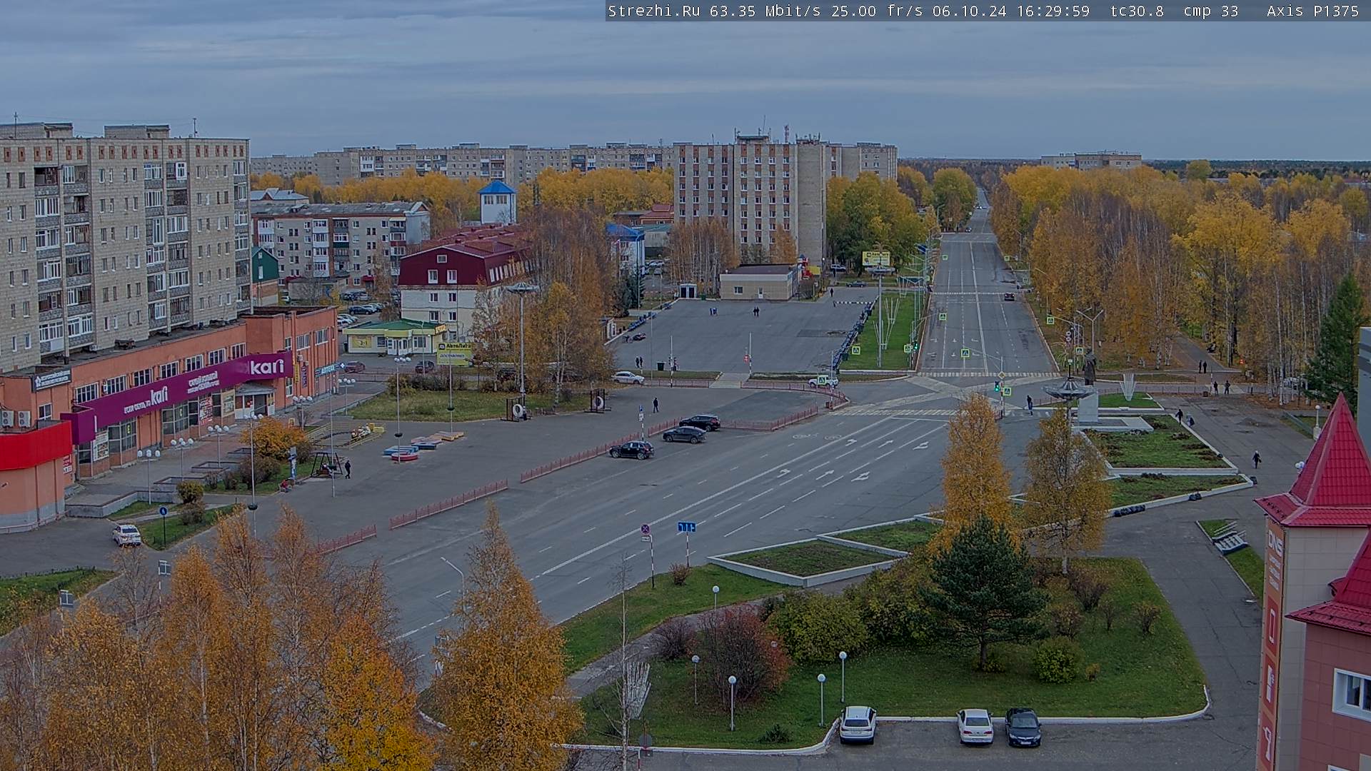Select the Axis P1375 camera model text
This screenshot has height=771, width=1371.
tap(1312, 11)
